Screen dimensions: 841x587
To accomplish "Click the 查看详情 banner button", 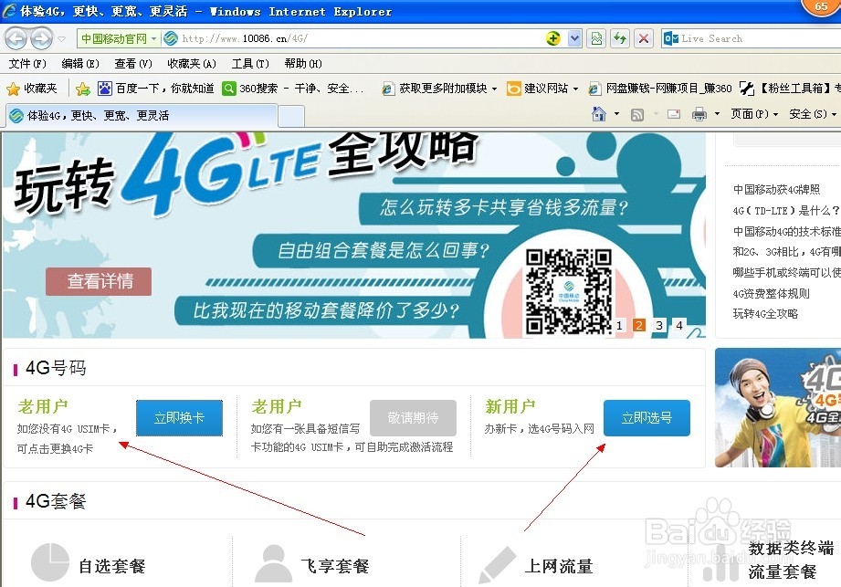I will (x=99, y=281).
